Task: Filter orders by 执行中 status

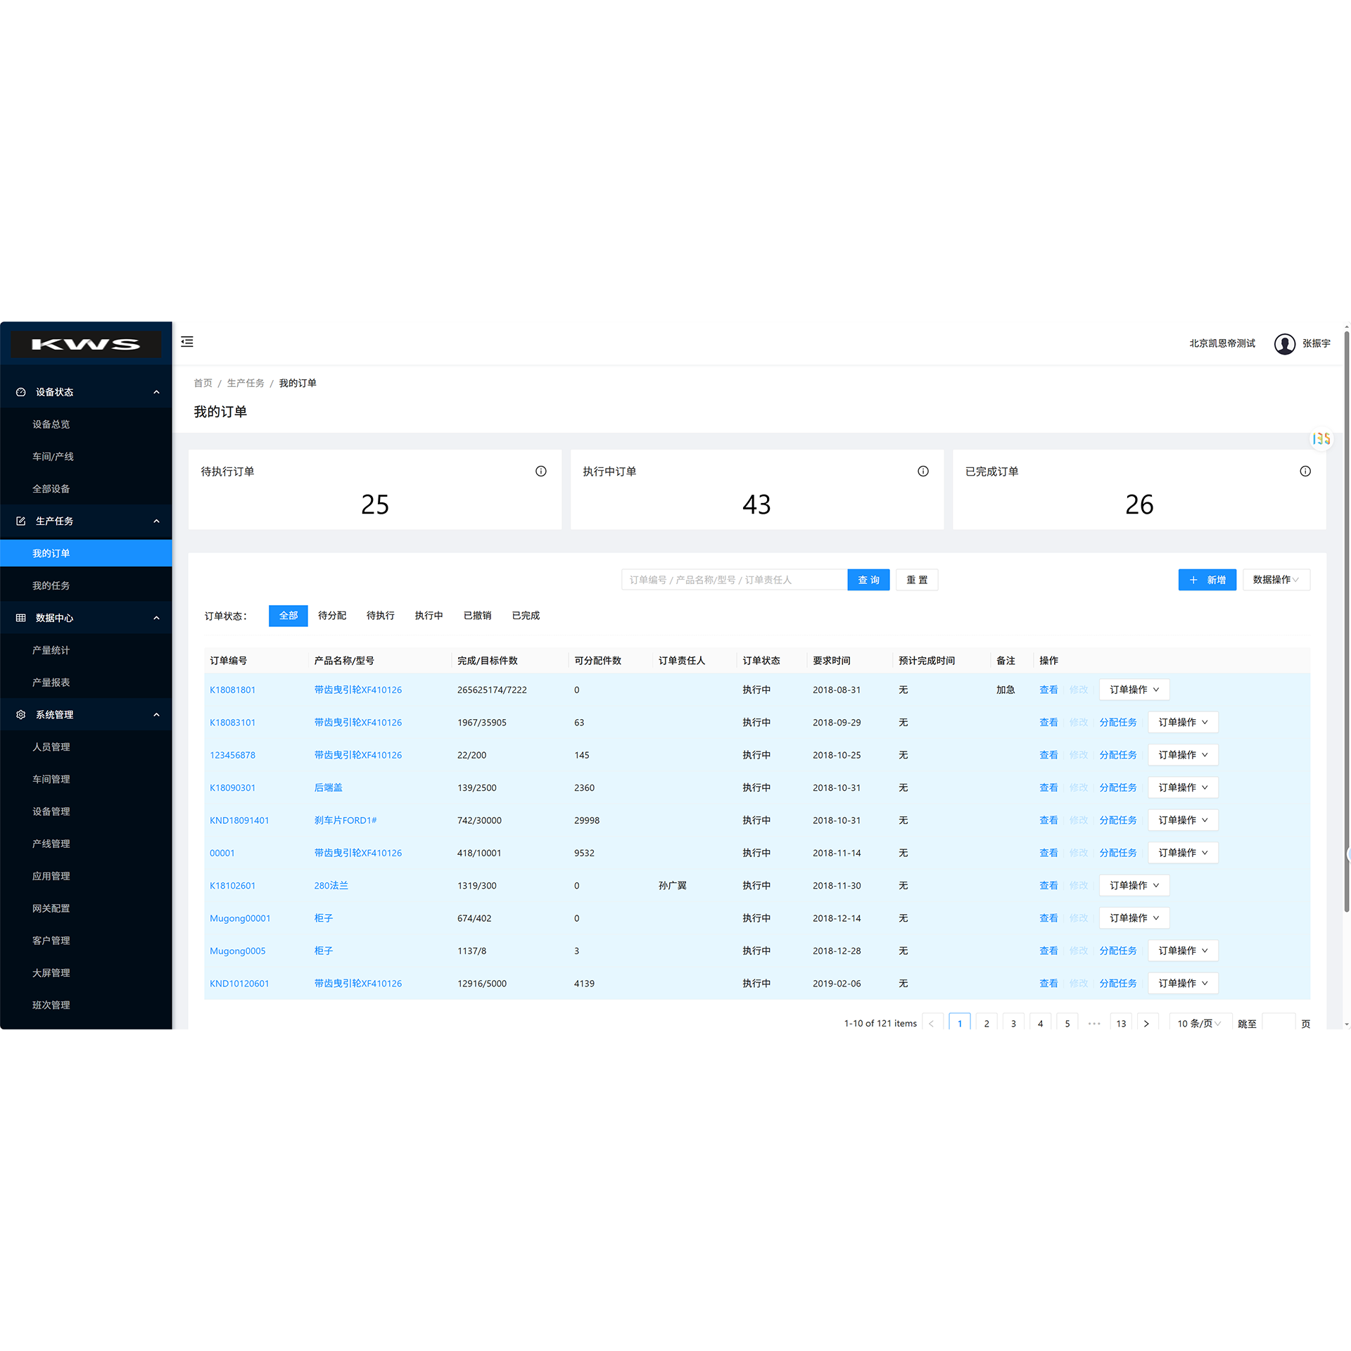Action: (x=429, y=616)
